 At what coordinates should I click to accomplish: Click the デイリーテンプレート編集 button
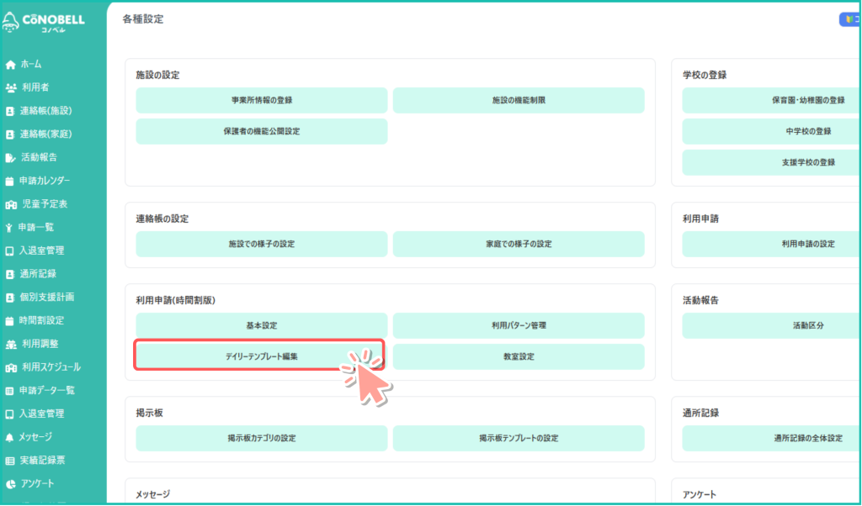coord(261,356)
